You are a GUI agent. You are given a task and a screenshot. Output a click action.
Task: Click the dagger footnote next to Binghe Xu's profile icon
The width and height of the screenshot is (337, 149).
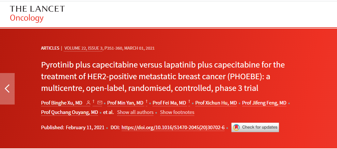[x=94, y=102]
